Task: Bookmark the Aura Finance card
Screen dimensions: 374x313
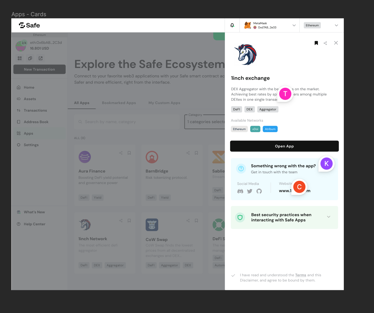Action: 129,153
